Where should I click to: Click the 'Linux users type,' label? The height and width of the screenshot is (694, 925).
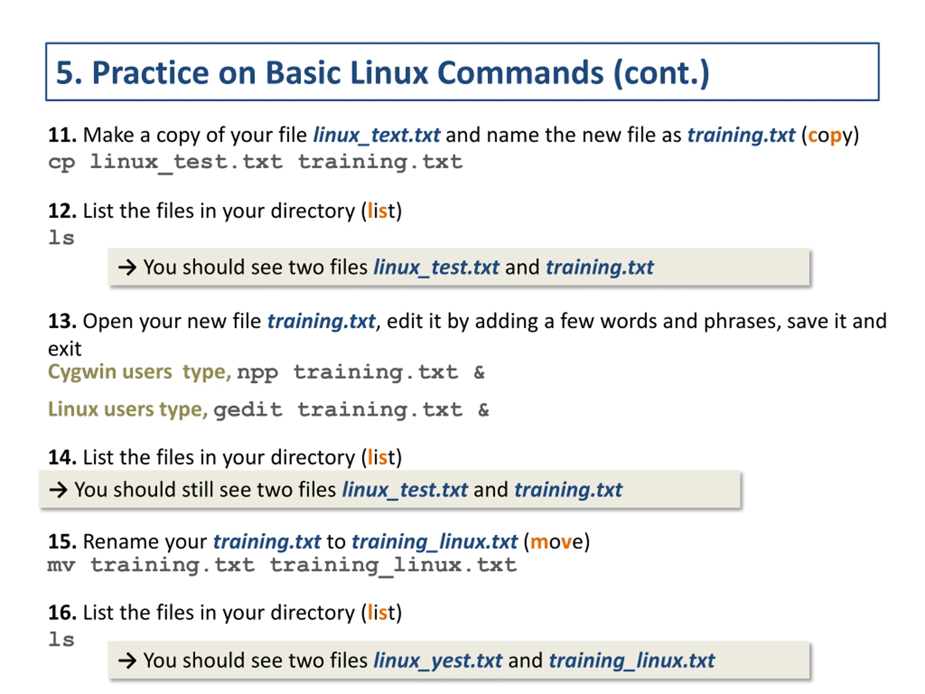128,409
